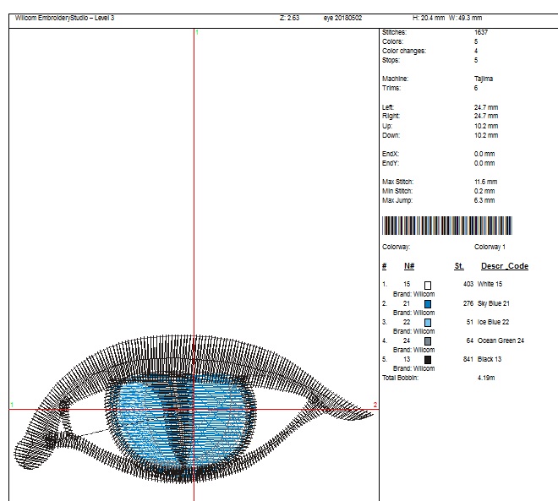Click the design barcode image
Screen dimensions: 558x501
447,226
